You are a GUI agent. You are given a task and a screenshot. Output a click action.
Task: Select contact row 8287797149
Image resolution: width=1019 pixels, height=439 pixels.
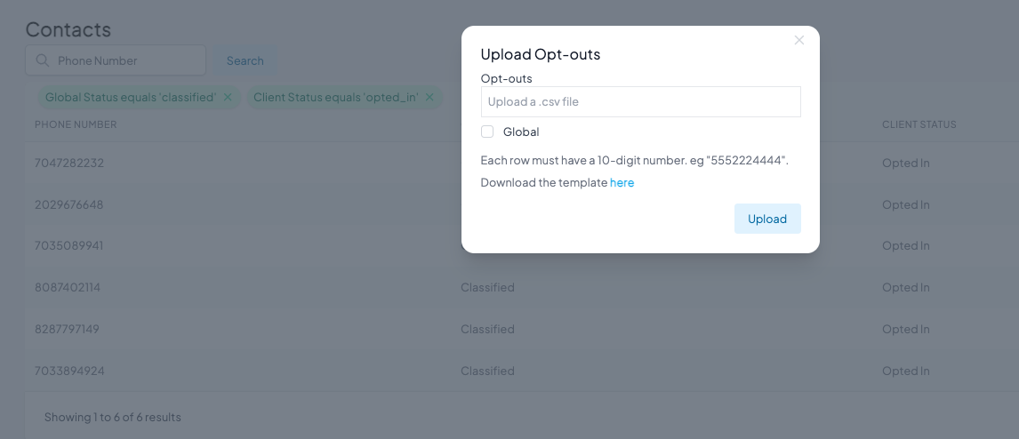(68, 329)
